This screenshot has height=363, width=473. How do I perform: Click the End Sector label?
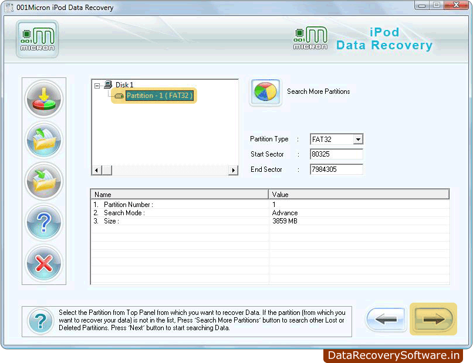(x=266, y=169)
